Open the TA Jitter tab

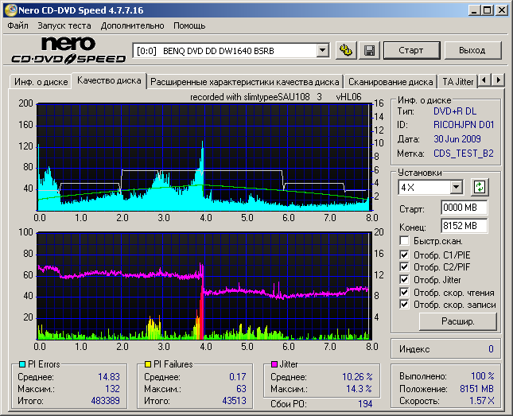point(457,82)
